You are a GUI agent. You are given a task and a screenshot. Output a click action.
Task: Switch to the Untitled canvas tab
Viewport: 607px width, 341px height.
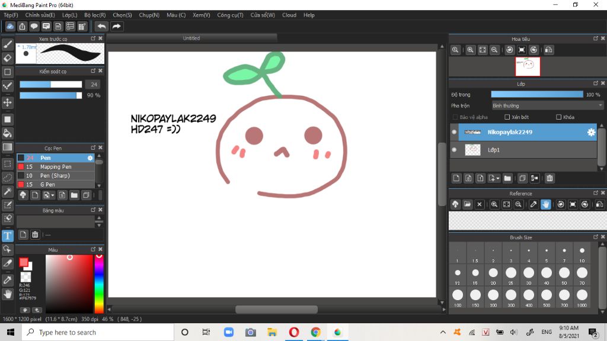point(191,38)
